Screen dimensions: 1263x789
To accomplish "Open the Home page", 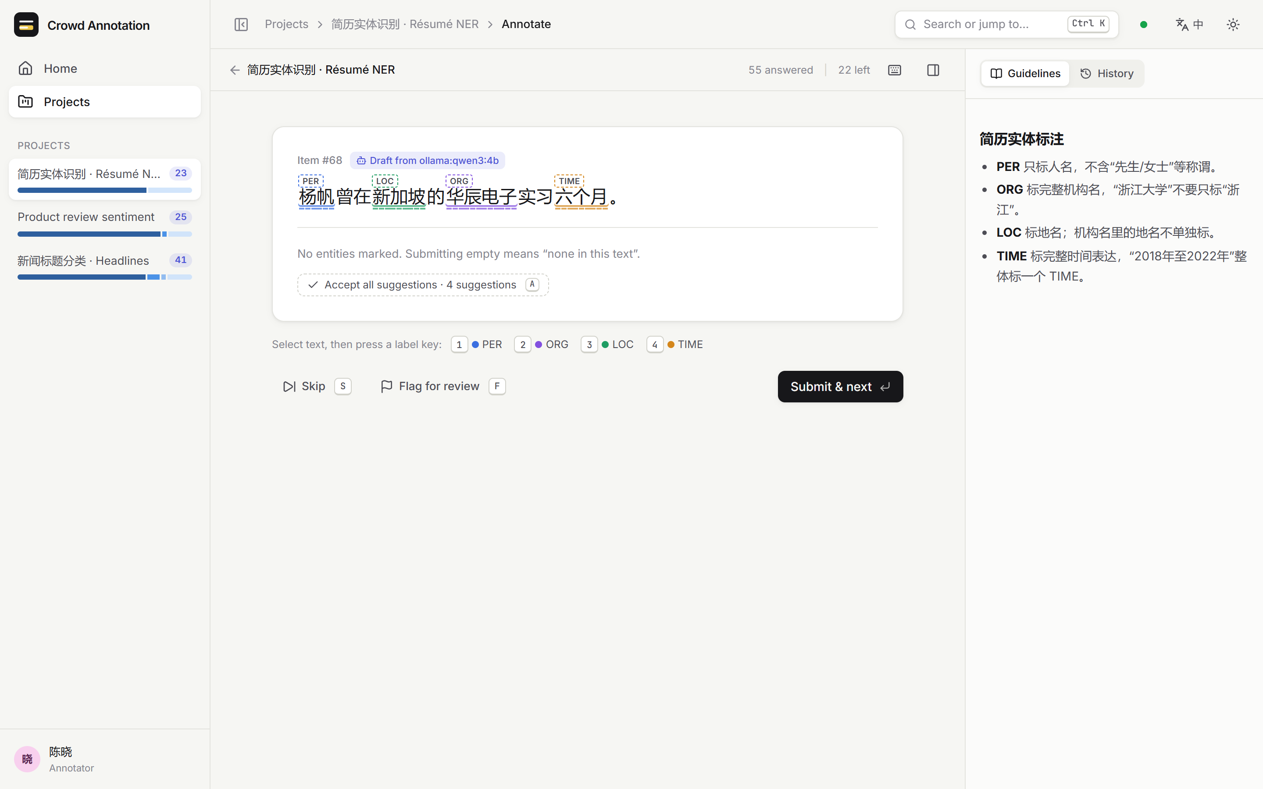I will pyautogui.click(x=104, y=68).
